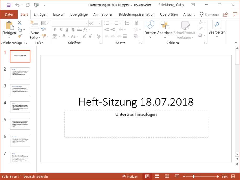Open the text direction options

click(137, 23)
